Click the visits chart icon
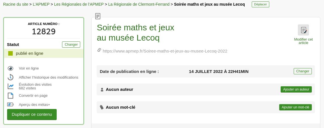The image size is (324, 128). pos(10,86)
